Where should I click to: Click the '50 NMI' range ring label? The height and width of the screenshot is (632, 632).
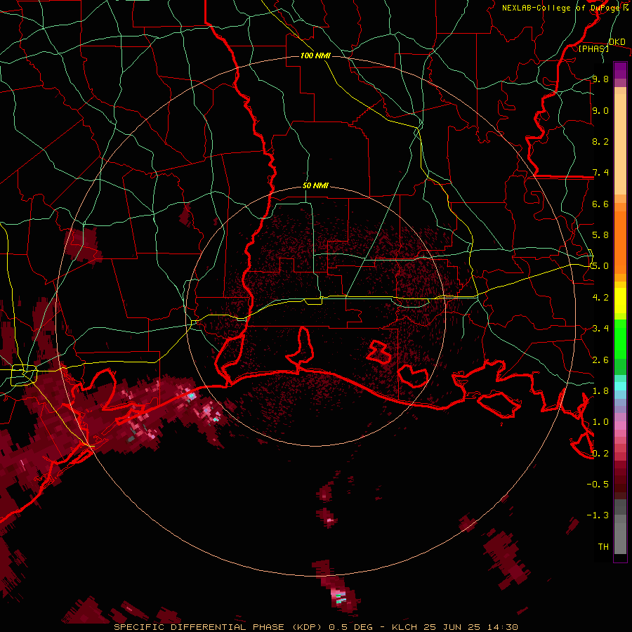click(x=315, y=185)
